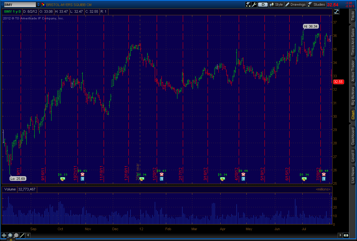Screen dimensions: 357x241
Task: Click the colored squares symbol link icon
Action: pos(43,4)
